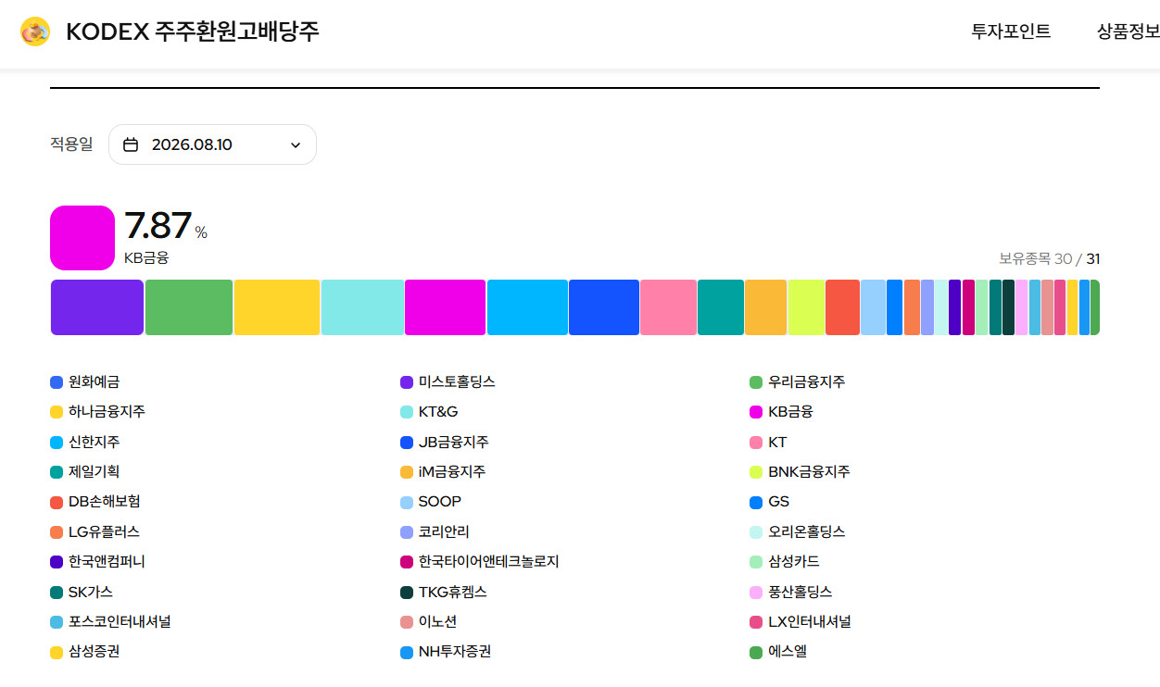Image resolution: width=1160 pixels, height=687 pixels.
Task: Select the royal blue JB금융지주 bar segment
Action: click(x=604, y=307)
